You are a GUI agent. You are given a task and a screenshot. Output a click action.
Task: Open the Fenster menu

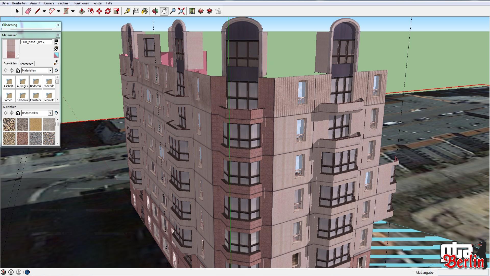coord(97,3)
